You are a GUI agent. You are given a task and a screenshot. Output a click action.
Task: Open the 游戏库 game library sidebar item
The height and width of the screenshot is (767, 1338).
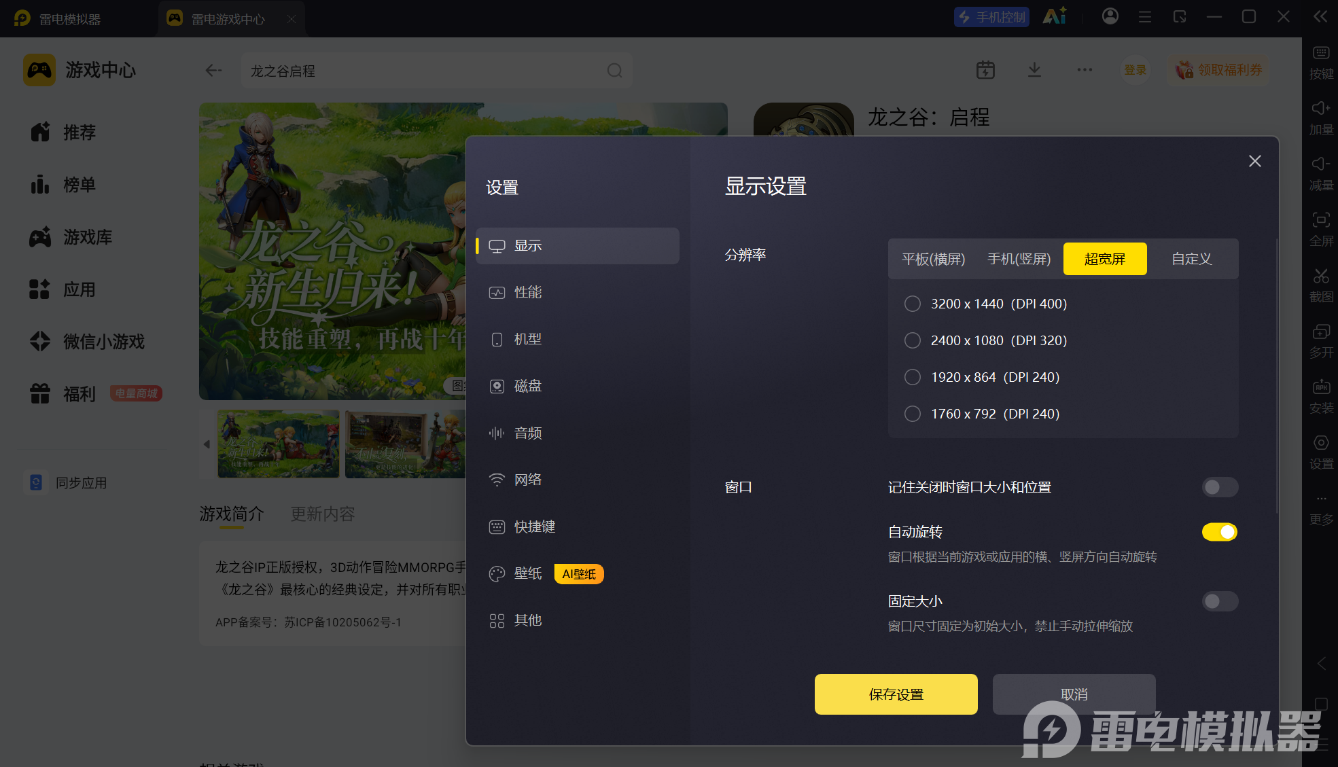[x=71, y=236]
